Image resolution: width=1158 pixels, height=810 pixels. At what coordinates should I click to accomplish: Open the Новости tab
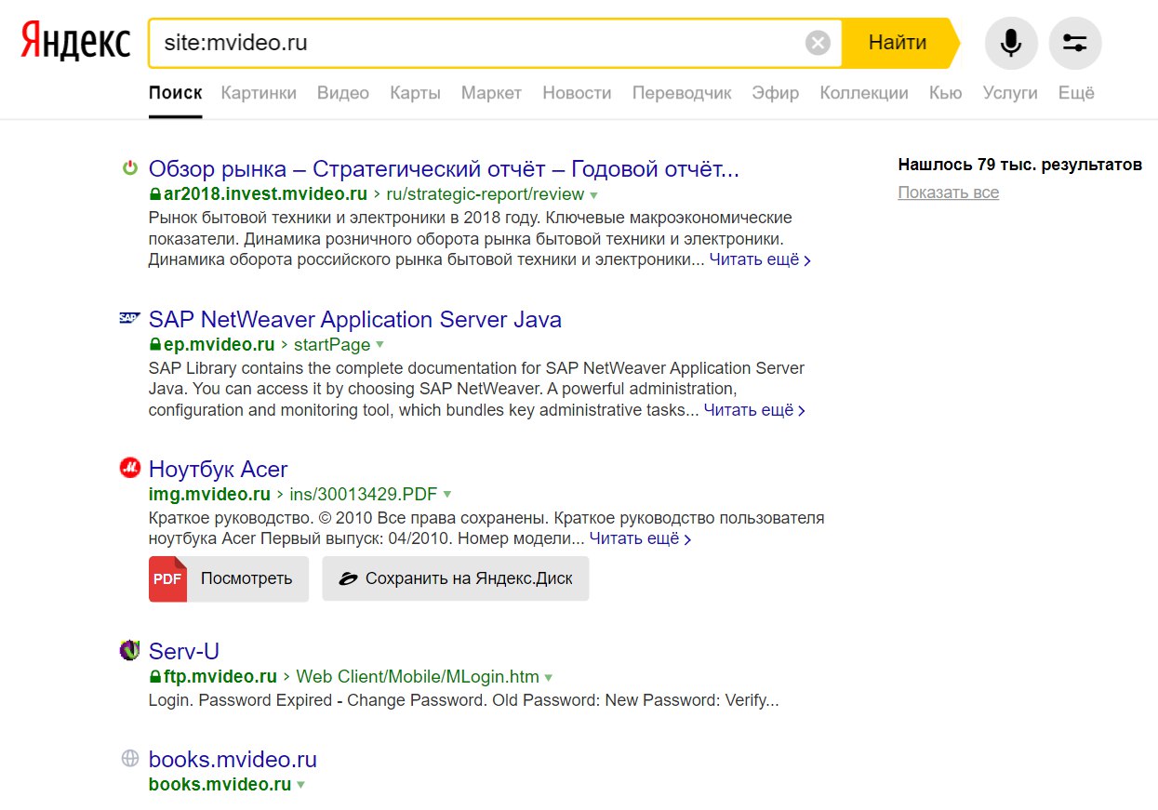[577, 93]
